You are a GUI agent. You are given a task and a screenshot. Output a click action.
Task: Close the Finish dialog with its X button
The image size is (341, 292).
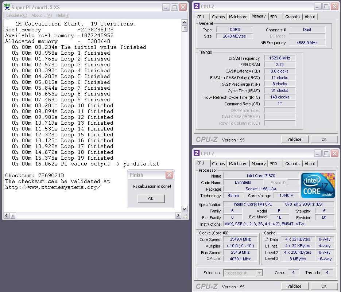click(x=169, y=175)
